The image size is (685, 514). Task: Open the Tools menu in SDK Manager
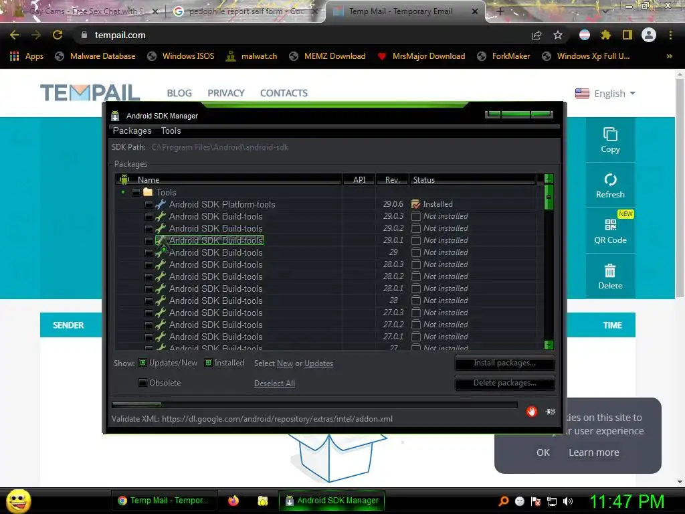click(171, 131)
